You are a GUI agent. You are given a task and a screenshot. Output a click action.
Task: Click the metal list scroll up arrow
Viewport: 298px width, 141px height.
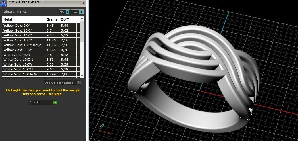tap(82, 19)
